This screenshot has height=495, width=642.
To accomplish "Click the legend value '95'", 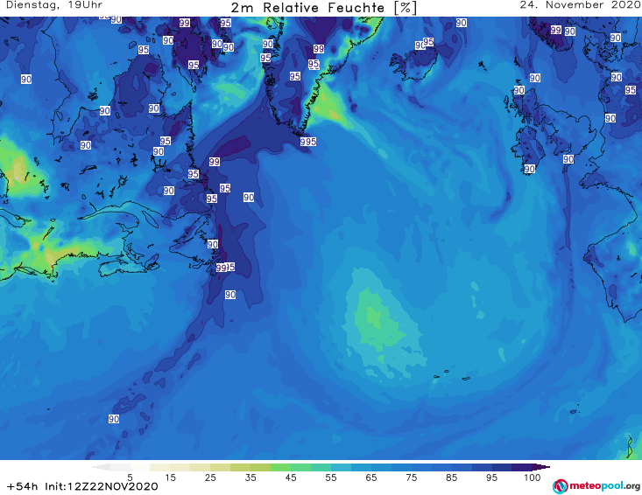I will [491, 478].
